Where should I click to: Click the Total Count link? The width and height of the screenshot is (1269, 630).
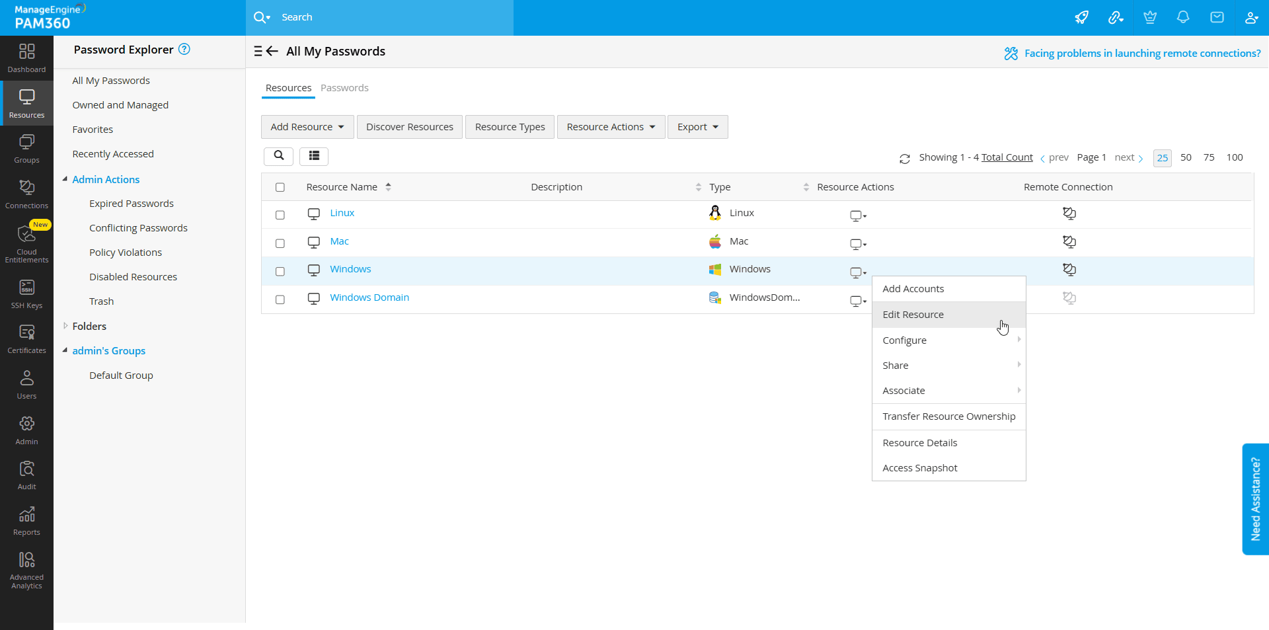tap(1007, 157)
